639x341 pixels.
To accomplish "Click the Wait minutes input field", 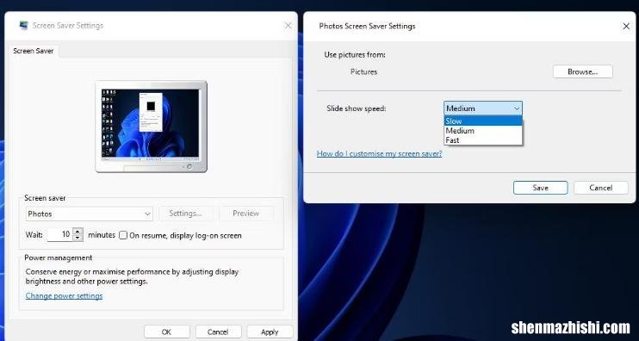I will (60, 235).
